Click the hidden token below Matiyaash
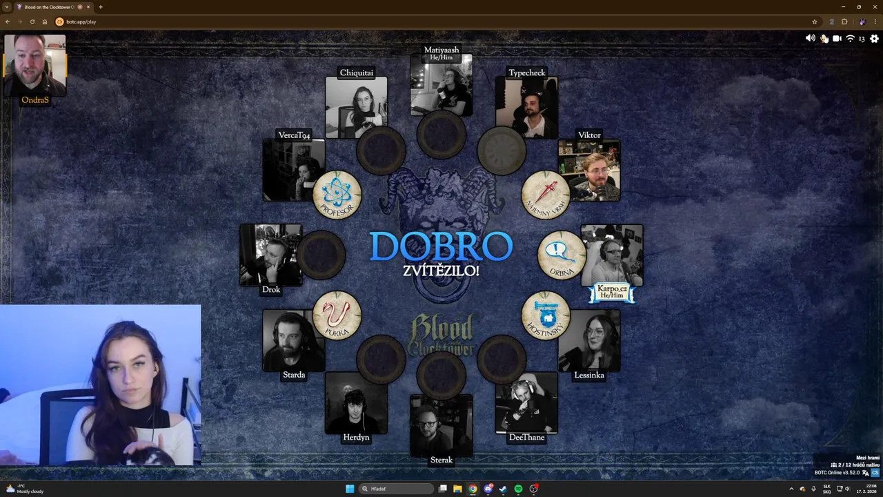Viewport: 883px width, 497px height. [441, 134]
